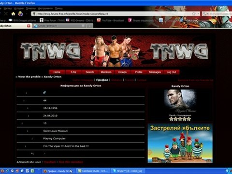This screenshot has width=232, height=174.
Task: Select the Friends profile tab
Action: click(130, 80)
